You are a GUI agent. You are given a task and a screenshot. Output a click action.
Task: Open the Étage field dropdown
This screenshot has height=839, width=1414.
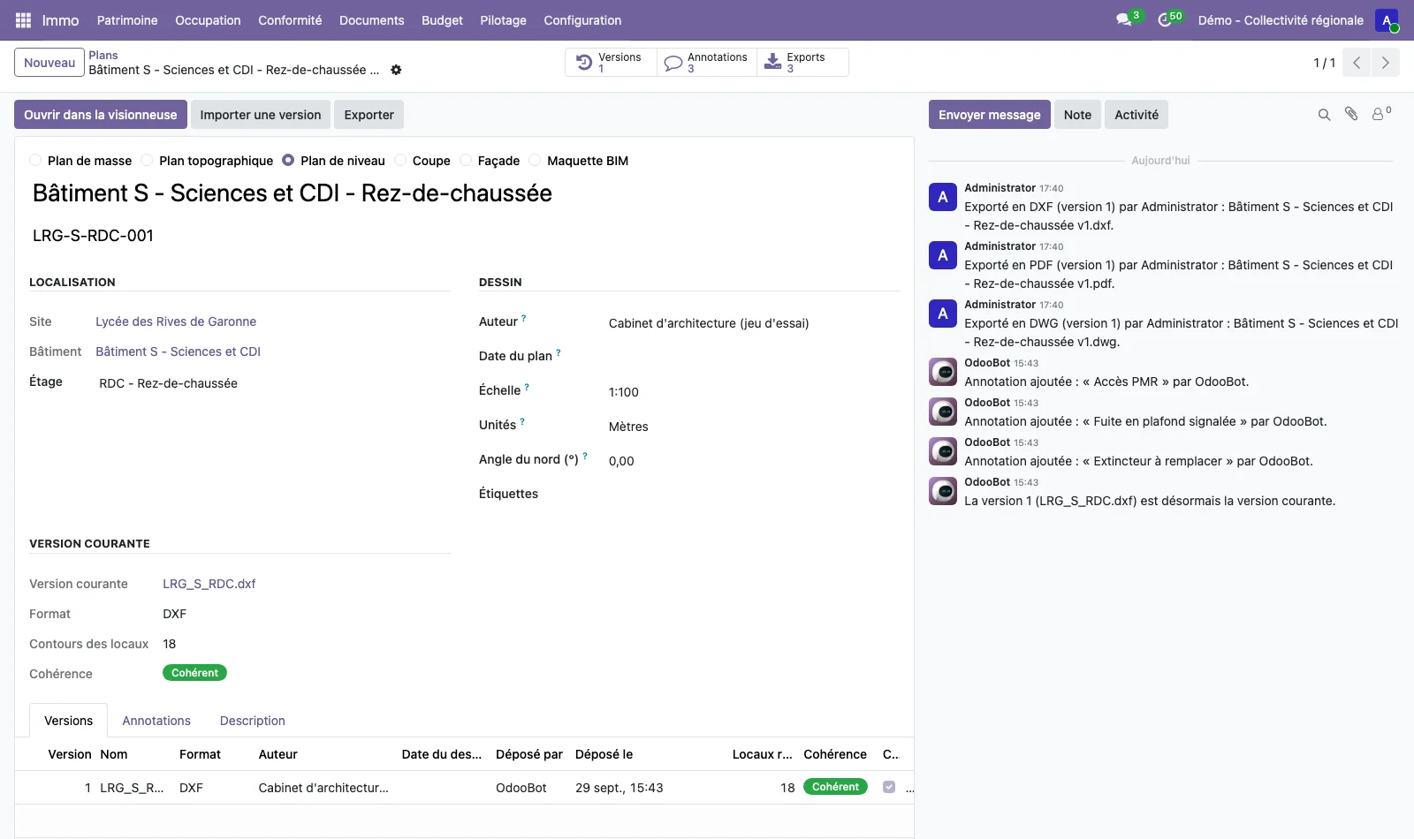point(272,383)
